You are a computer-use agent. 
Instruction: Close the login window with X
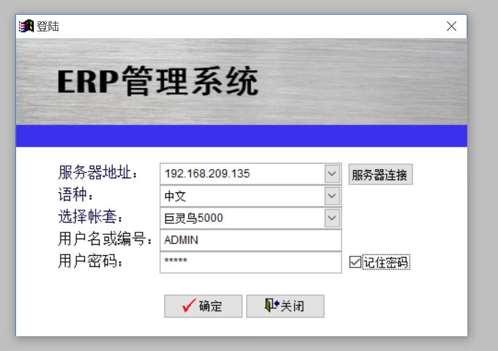451,26
